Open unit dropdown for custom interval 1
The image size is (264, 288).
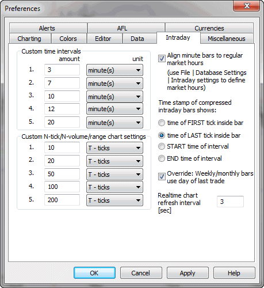pos(114,70)
